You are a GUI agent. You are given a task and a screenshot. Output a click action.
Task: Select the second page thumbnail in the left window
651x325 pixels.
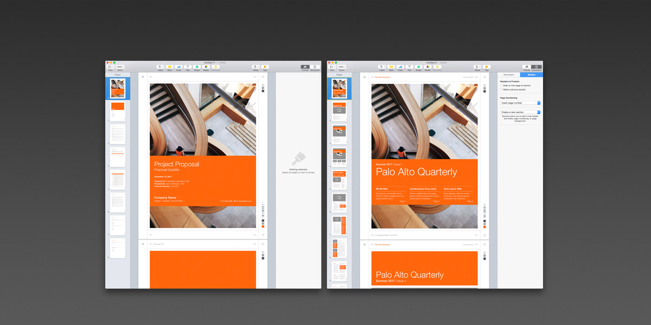(x=118, y=112)
